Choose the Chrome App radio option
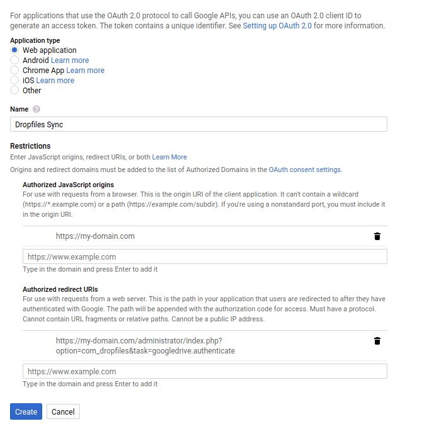The width and height of the screenshot is (427, 431). pyautogui.click(x=14, y=70)
